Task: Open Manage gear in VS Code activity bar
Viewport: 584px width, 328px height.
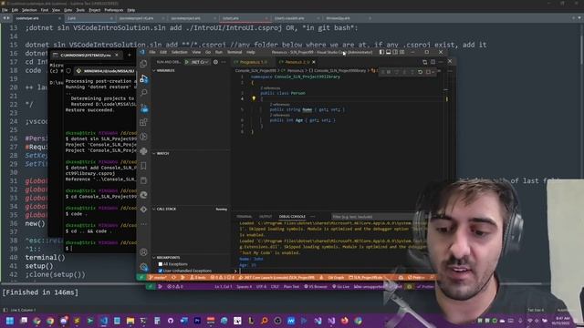Action: (x=143, y=267)
